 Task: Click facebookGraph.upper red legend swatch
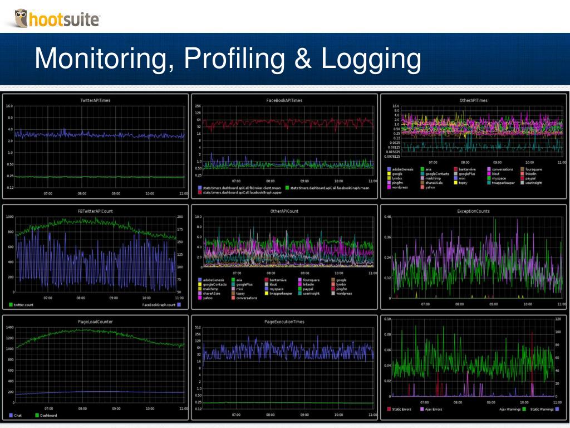[200, 192]
